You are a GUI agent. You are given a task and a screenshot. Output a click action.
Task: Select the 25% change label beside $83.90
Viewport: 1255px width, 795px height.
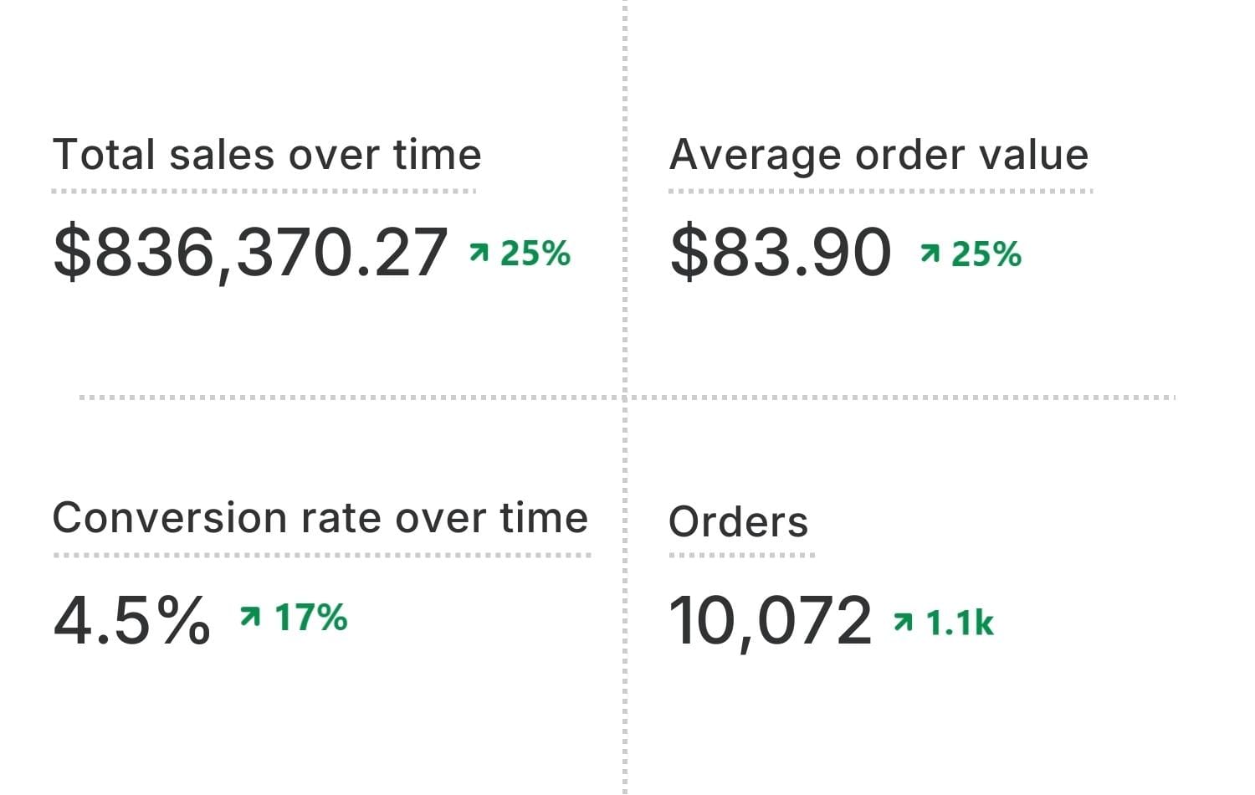pos(986,254)
